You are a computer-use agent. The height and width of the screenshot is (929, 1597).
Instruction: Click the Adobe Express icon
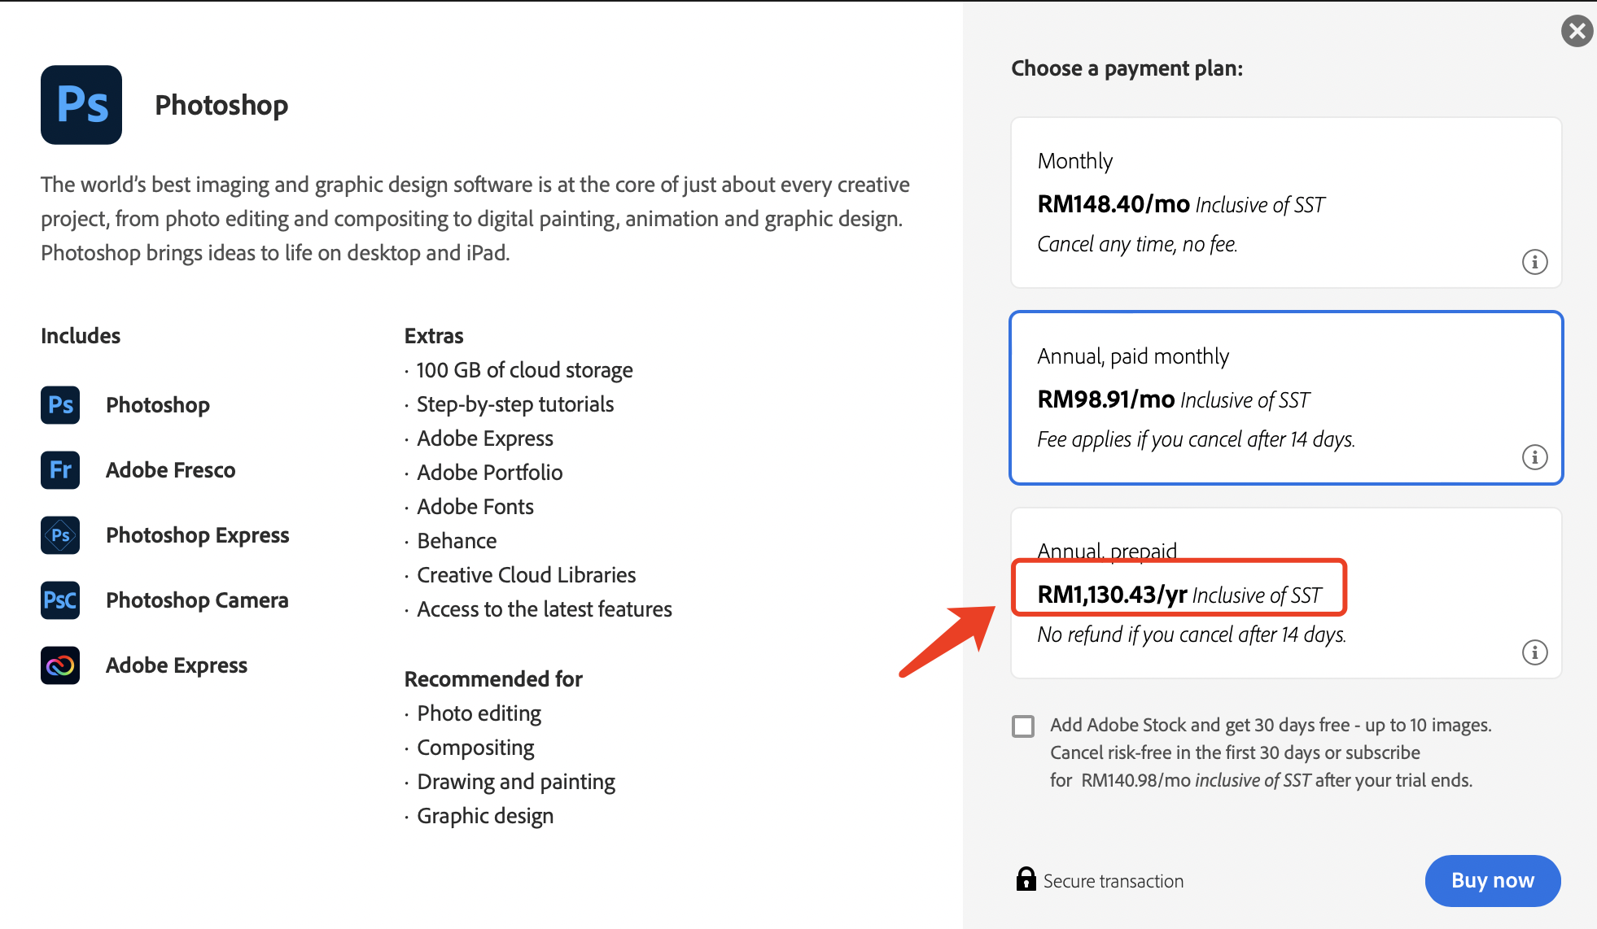point(60,665)
